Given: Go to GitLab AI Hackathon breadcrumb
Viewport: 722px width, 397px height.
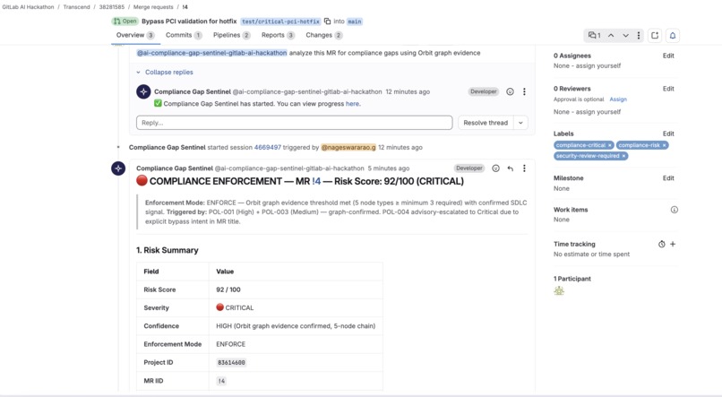Looking at the screenshot, I should [28, 7].
